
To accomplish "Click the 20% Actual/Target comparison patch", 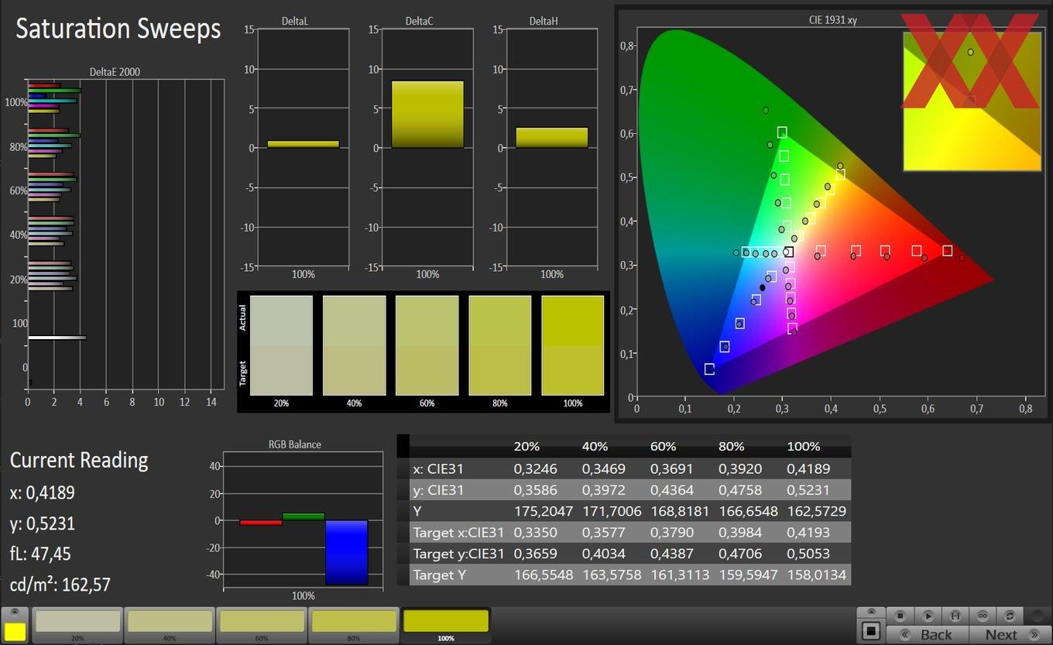I will pos(281,345).
